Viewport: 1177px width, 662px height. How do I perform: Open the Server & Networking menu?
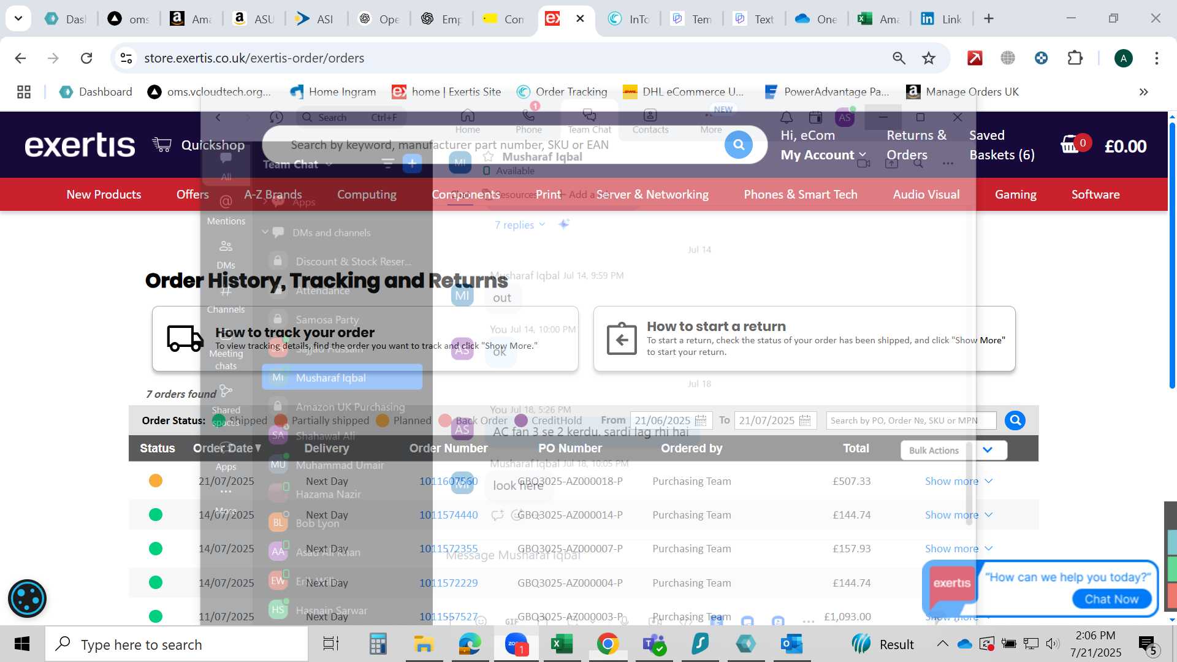click(x=652, y=194)
